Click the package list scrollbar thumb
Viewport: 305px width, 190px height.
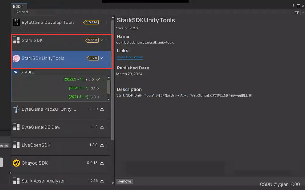(x=113, y=80)
